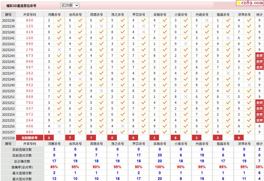264x181 pixels.
Task: Click the period number 2025250
Action: pos(8,91)
